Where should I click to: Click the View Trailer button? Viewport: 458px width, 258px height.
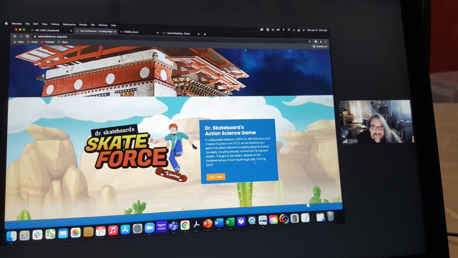pos(216,177)
